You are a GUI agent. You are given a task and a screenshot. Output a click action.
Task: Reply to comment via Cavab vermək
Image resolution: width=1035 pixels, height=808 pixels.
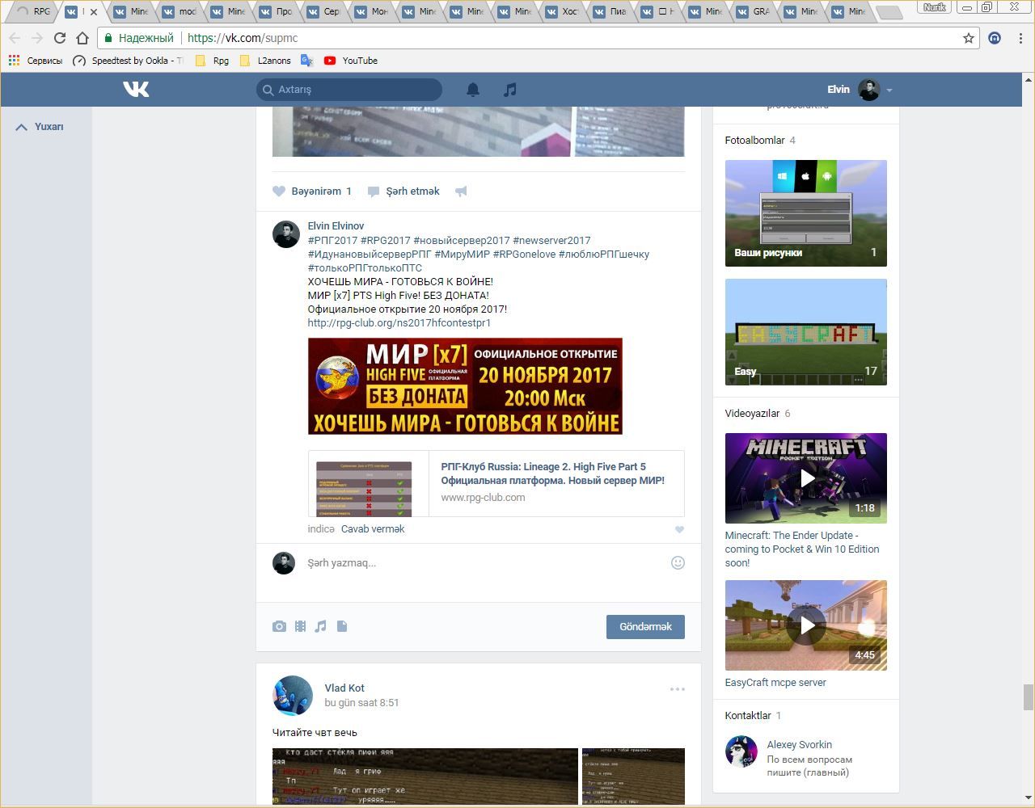pyautogui.click(x=373, y=529)
